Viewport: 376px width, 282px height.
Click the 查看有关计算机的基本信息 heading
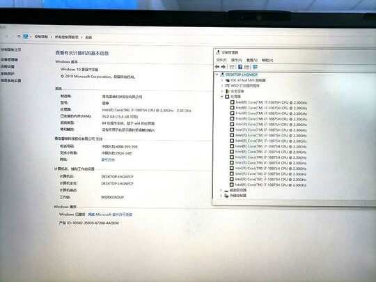click(x=82, y=53)
